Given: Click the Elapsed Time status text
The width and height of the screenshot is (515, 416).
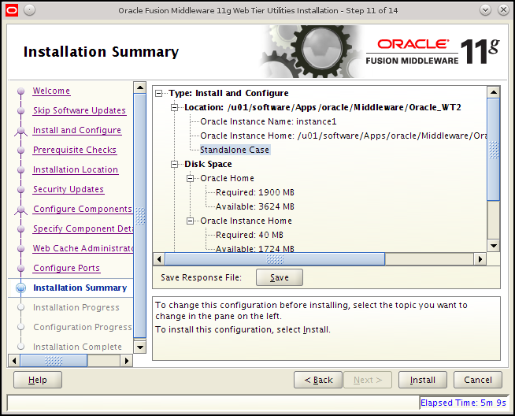Looking at the screenshot, I should point(463,403).
